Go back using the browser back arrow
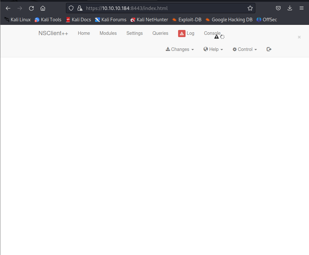This screenshot has width=309, height=255. tap(8, 8)
